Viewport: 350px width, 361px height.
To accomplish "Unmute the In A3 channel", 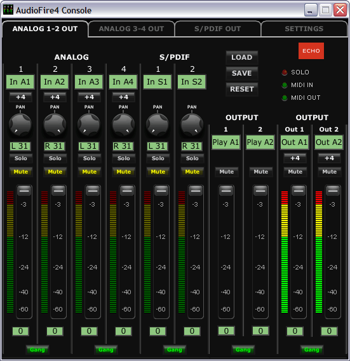I will tap(90, 172).
